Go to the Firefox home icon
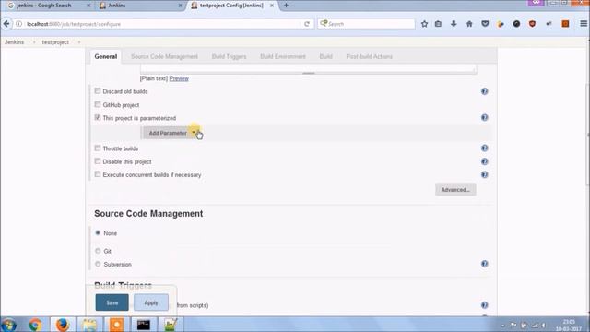Viewport: 590px width, 332px height. 469,24
